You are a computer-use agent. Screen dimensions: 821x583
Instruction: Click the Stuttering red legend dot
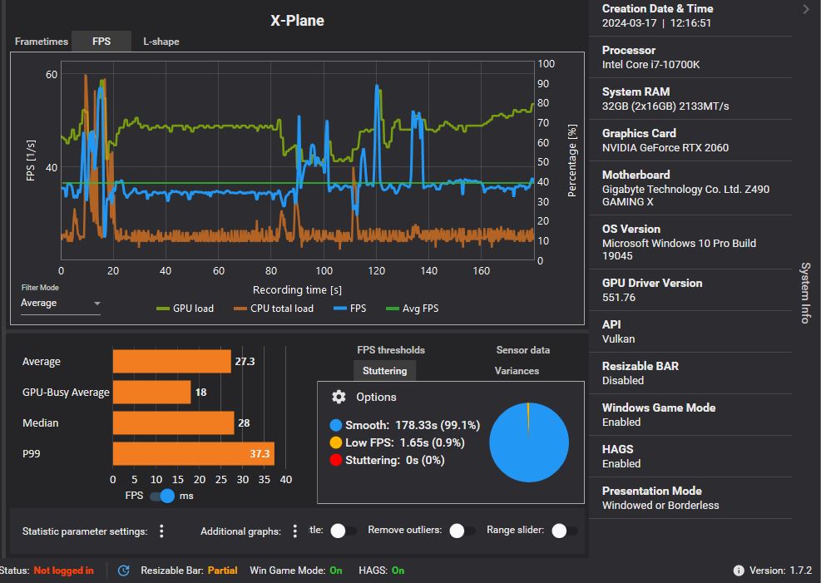(x=336, y=460)
